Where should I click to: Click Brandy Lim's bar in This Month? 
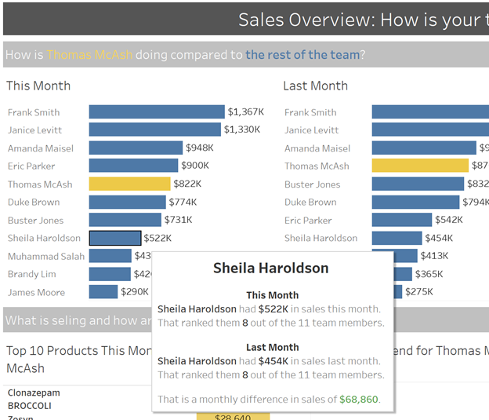110,274
